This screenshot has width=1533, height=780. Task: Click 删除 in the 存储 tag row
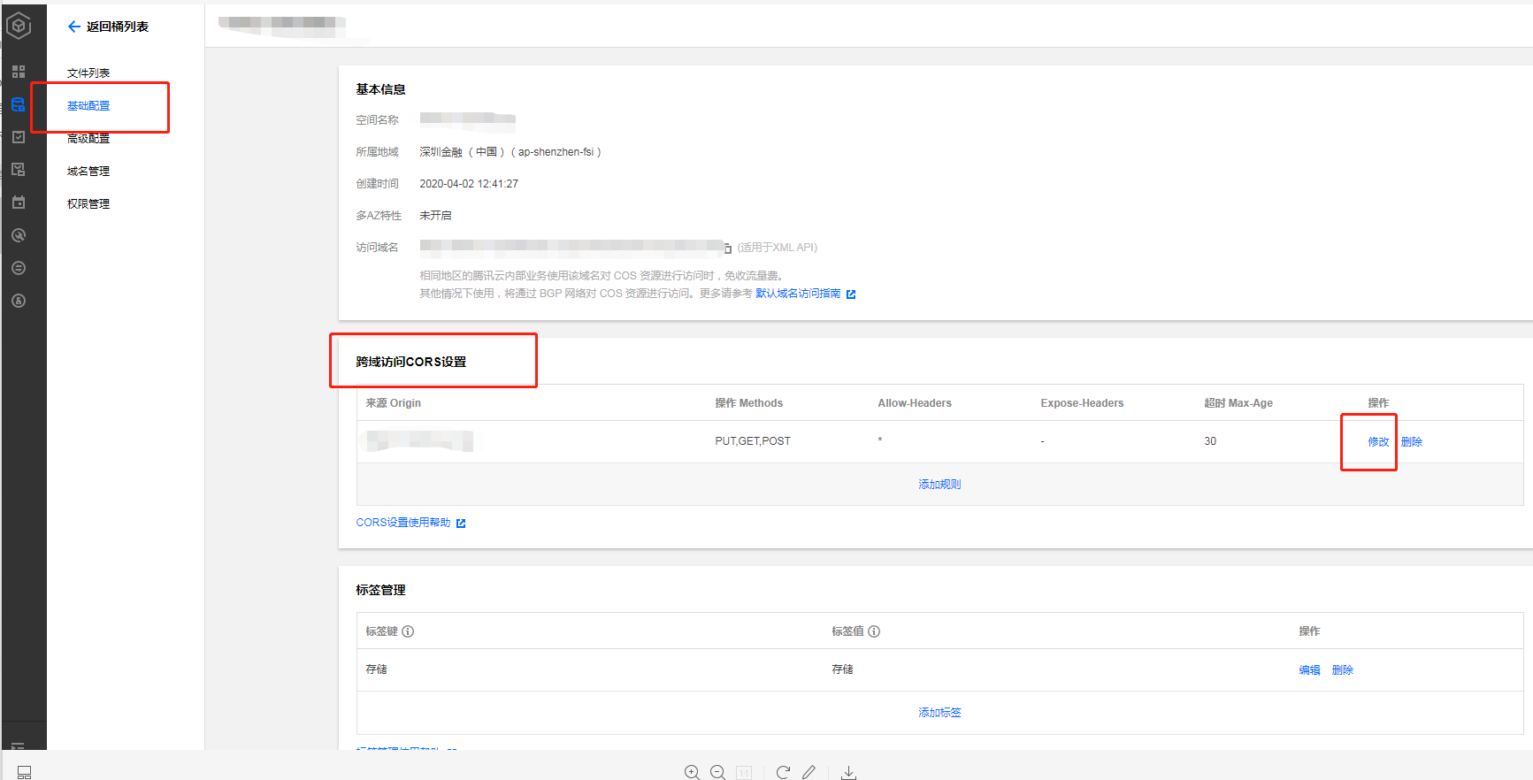point(1343,670)
